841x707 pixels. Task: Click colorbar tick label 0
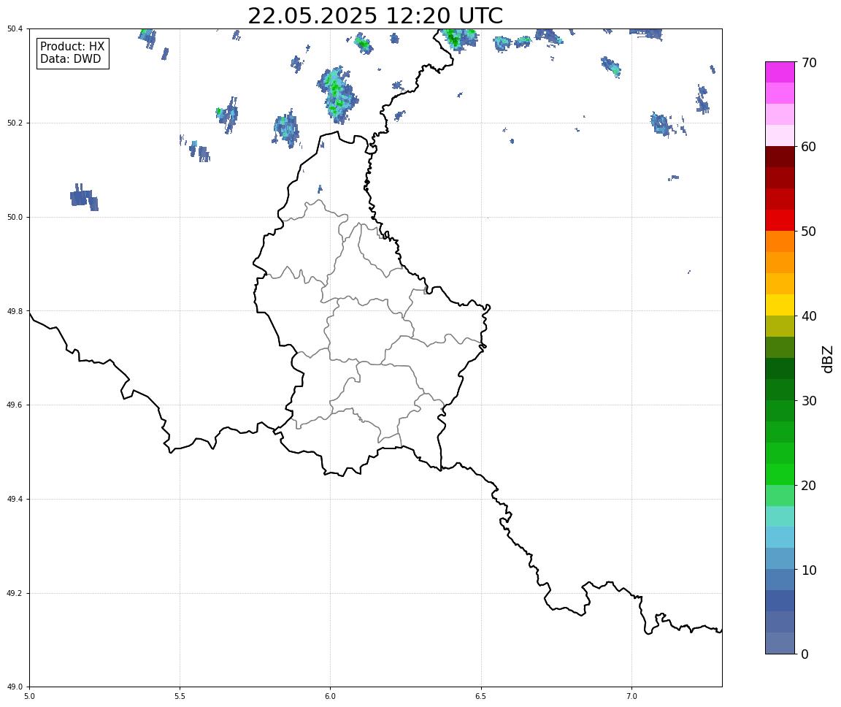pos(804,654)
